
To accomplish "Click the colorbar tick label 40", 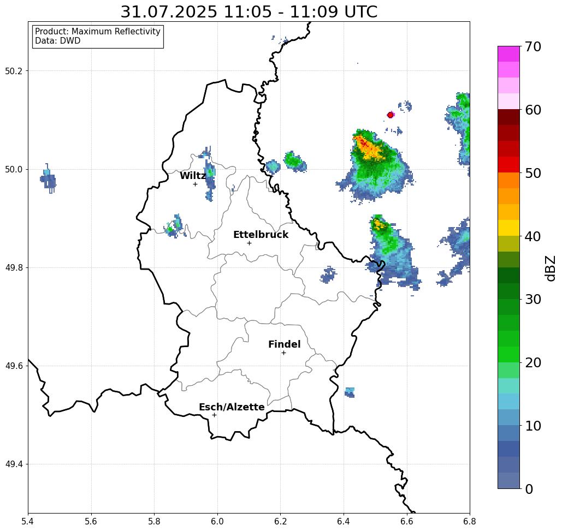I will [533, 236].
